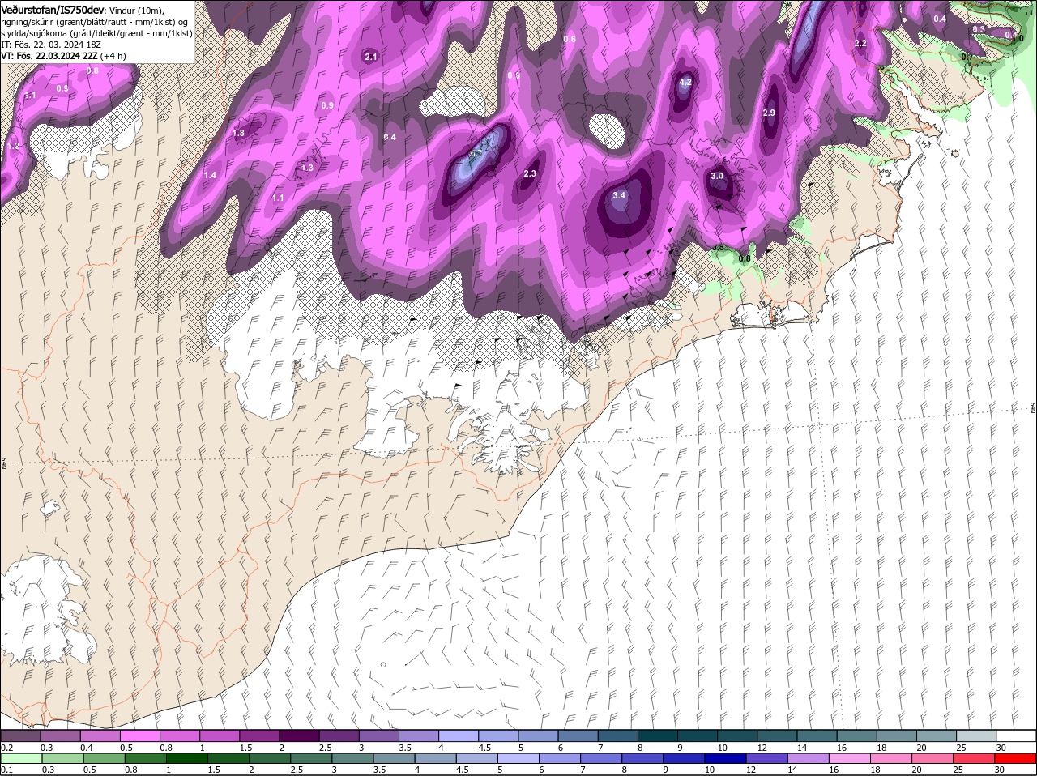Select snow scale swatch between 4.5 and 5
This screenshot has width=1037, height=776.
pos(498,735)
